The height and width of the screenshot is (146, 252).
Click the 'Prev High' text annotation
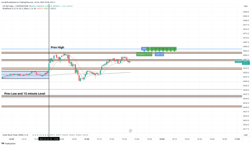pos(57,47)
